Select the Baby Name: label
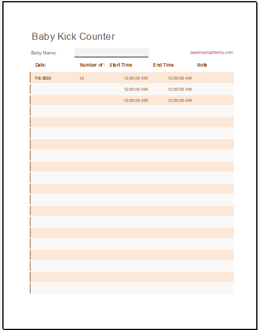The height and width of the screenshot is (330, 258). tap(44, 53)
